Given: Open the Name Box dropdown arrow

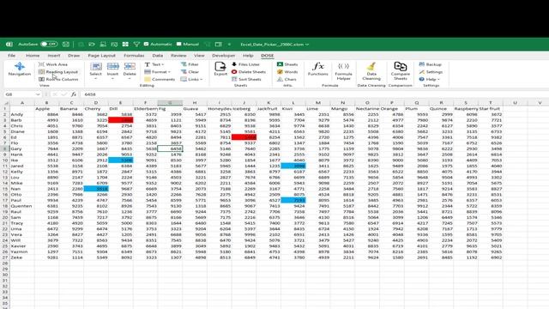Looking at the screenshot, I should [x=38, y=94].
